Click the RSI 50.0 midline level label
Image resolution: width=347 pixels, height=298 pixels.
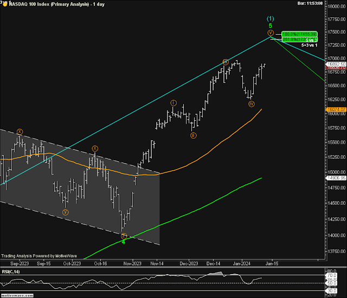pyautogui.click(x=332, y=283)
